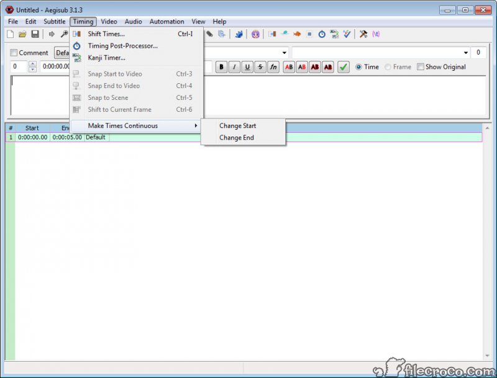Screen dimensions: 497x378
Task: Open the File menu
Action: 13,22
